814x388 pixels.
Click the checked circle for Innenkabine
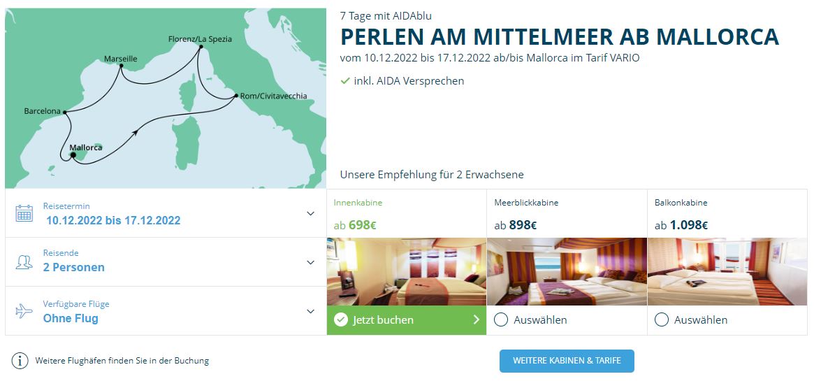(340, 320)
